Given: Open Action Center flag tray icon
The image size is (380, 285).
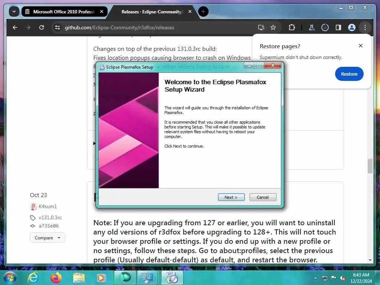Looking at the screenshot, I should [334, 278].
